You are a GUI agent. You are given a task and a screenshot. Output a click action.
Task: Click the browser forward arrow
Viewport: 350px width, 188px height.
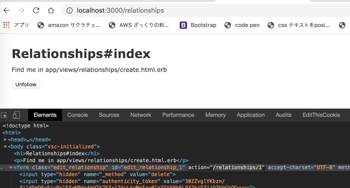21,10
